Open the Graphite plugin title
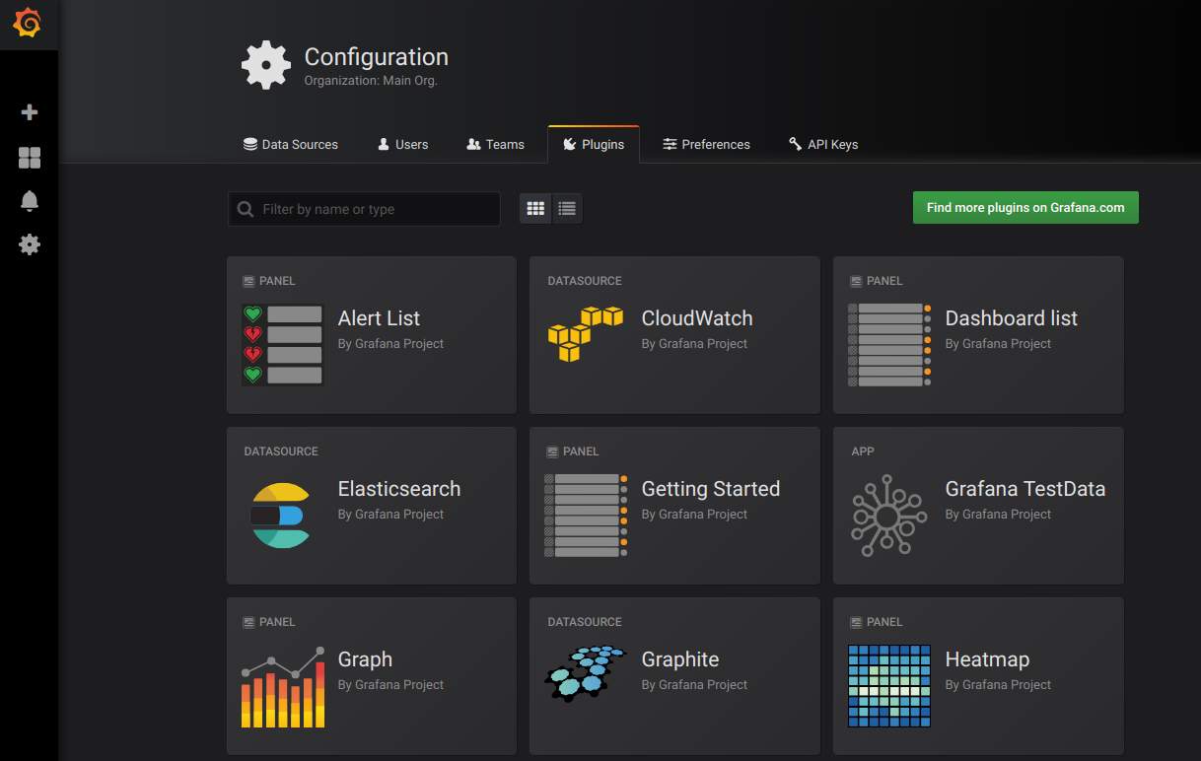Screen dimensions: 1201x761 pos(680,659)
